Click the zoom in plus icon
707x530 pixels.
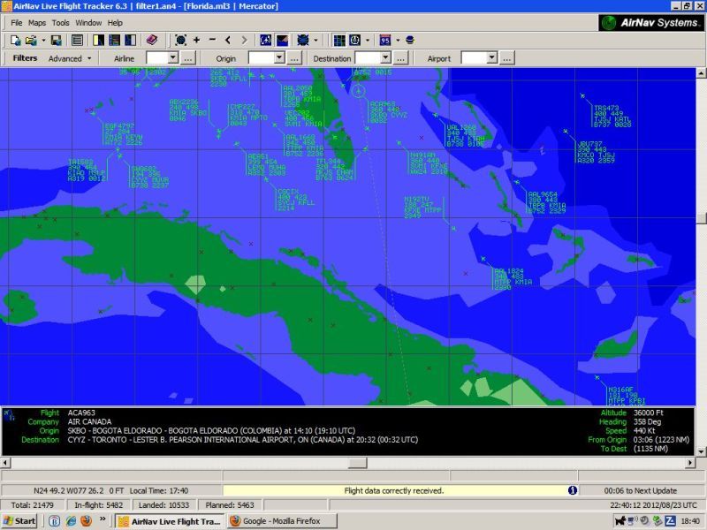(196, 40)
